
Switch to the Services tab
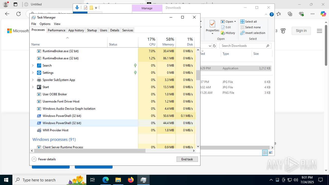click(128, 30)
